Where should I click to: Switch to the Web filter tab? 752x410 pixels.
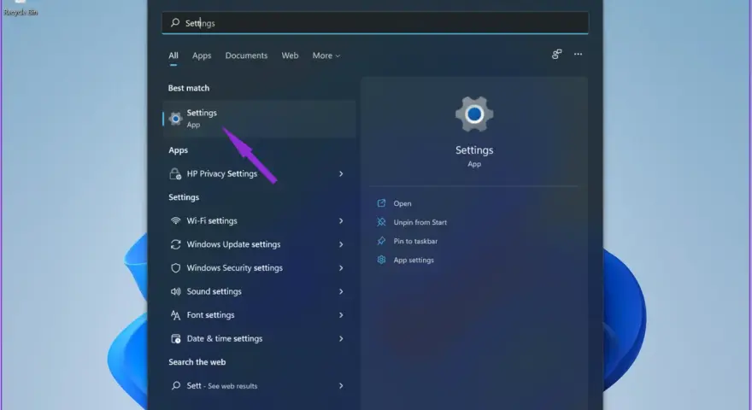click(290, 56)
